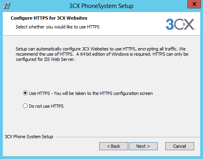Click the '64 bit edition of Windows' sentence
203x159 pixels.
[113, 54]
